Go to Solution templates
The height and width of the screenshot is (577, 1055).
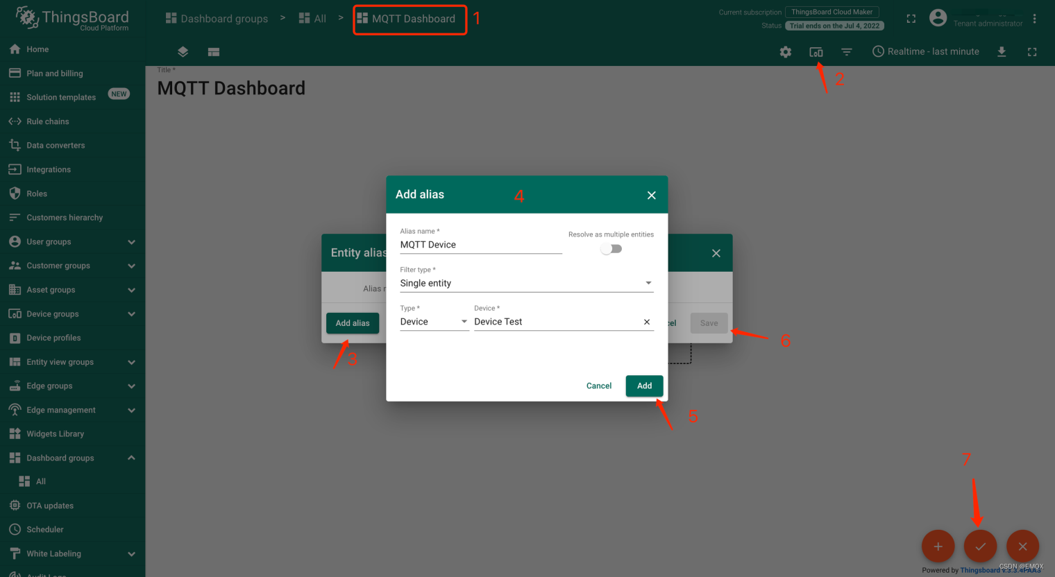(x=72, y=97)
